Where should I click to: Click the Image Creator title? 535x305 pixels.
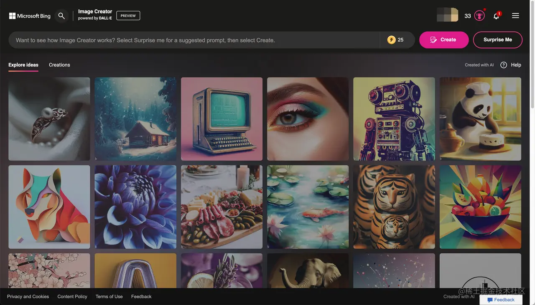tap(95, 12)
